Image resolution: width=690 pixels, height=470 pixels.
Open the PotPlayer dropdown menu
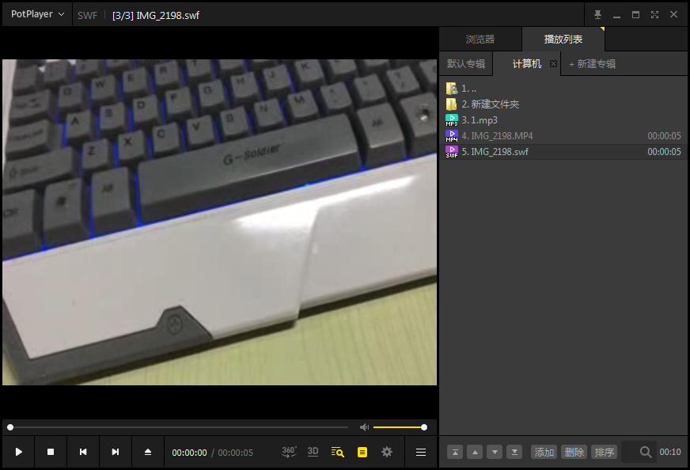click(36, 14)
